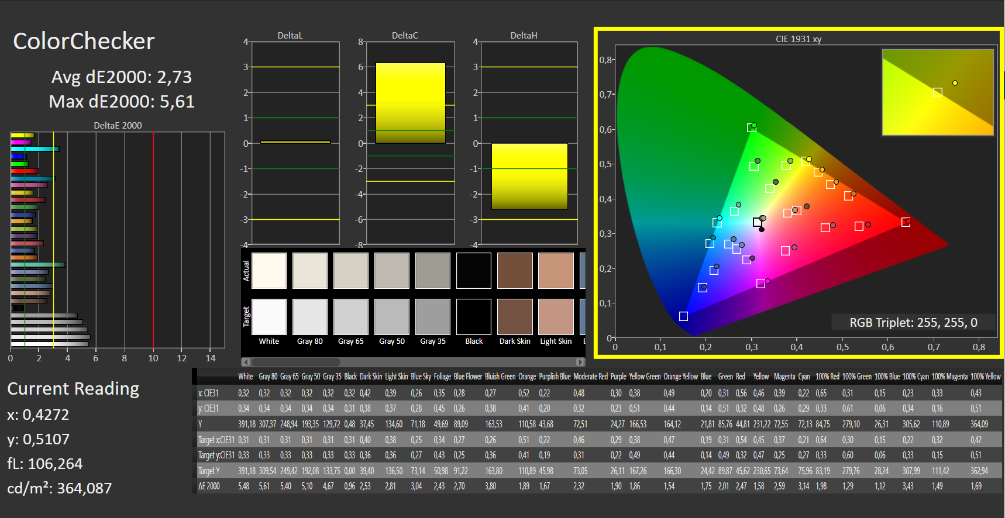Click Y value 364,09 under 100% Yellow

(x=979, y=424)
